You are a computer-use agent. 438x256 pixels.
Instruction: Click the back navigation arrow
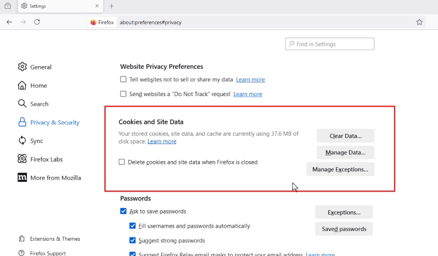[9, 22]
